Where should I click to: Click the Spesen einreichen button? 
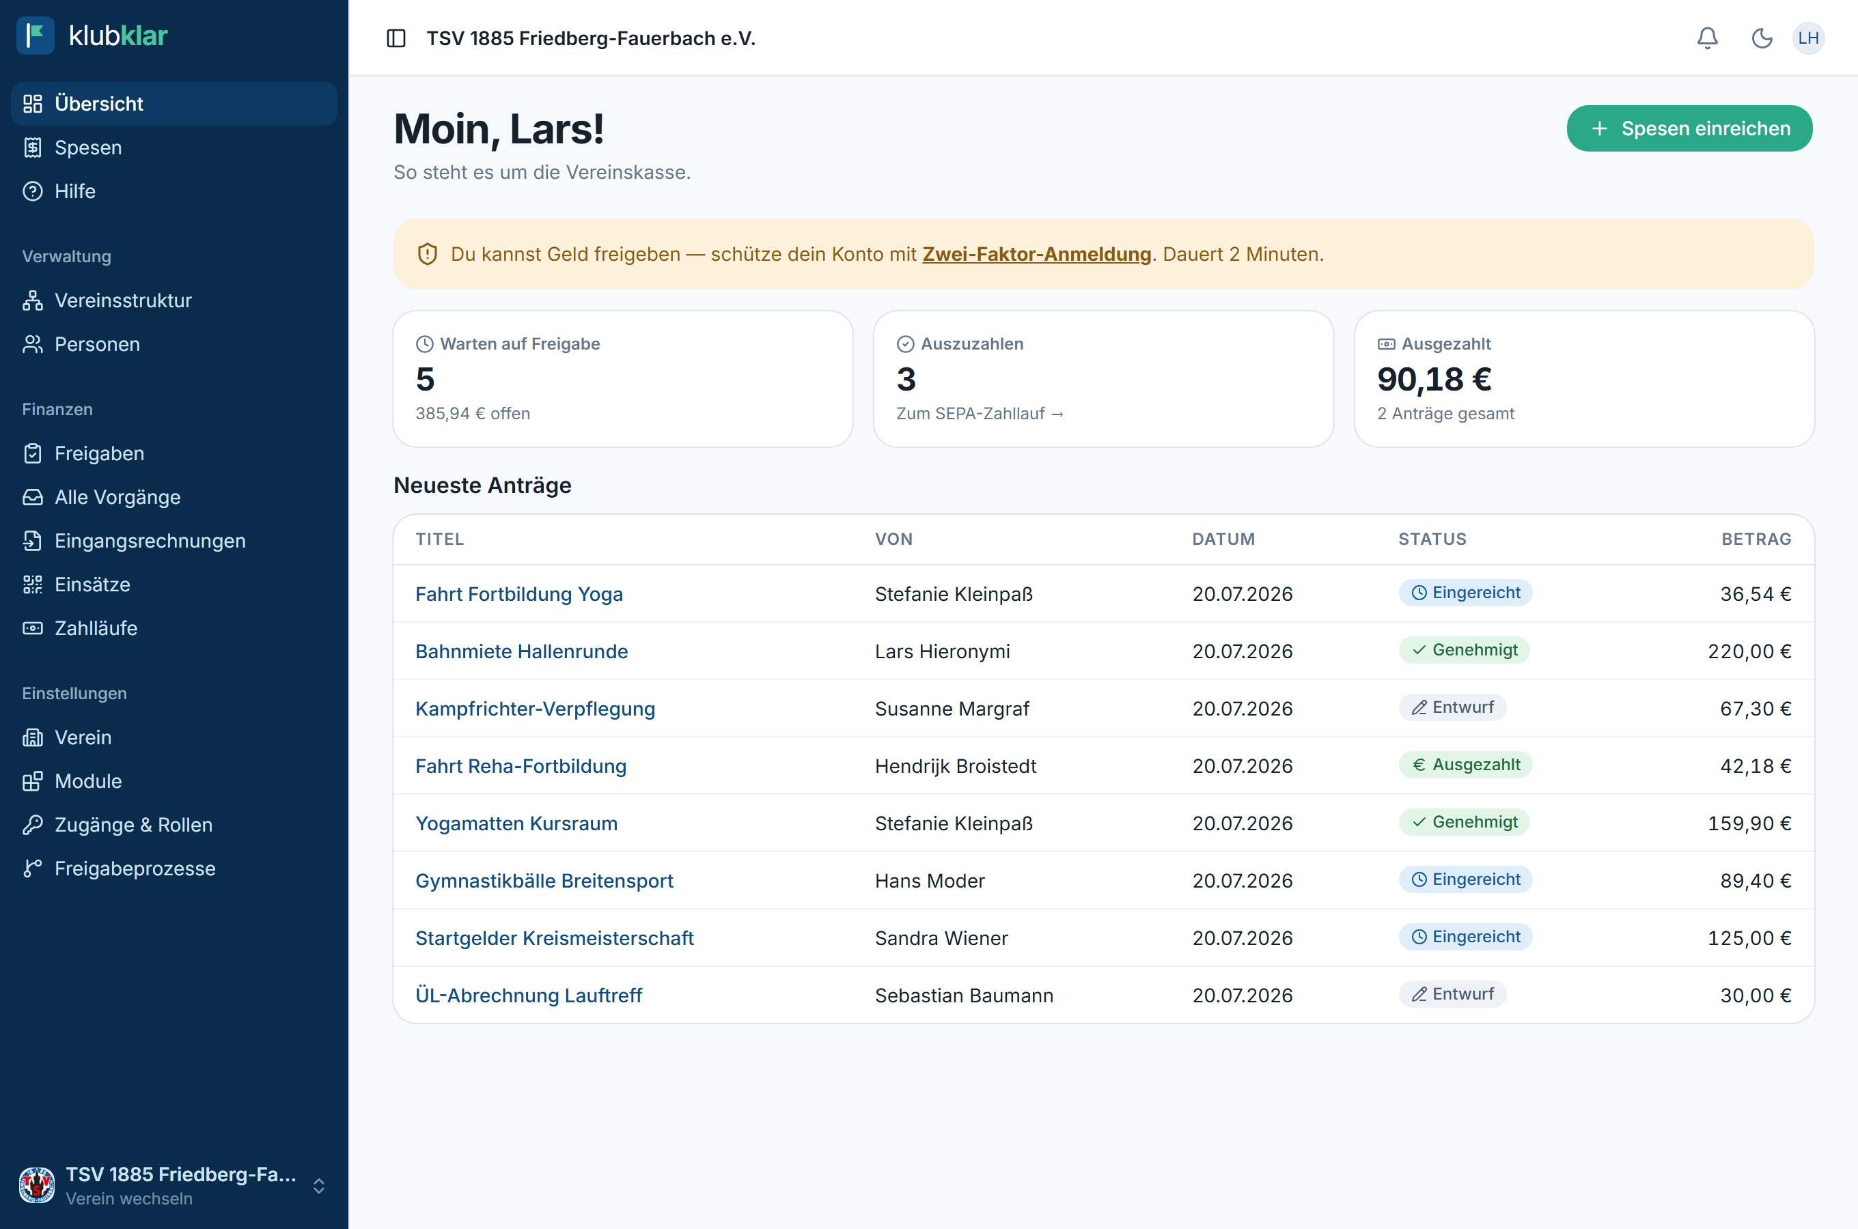click(1689, 128)
